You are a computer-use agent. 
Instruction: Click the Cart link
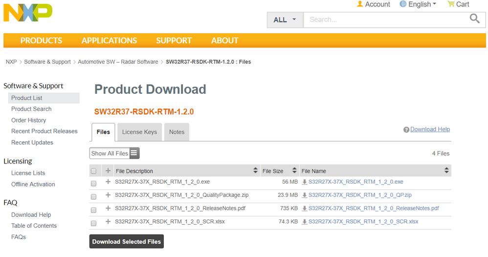point(463,4)
